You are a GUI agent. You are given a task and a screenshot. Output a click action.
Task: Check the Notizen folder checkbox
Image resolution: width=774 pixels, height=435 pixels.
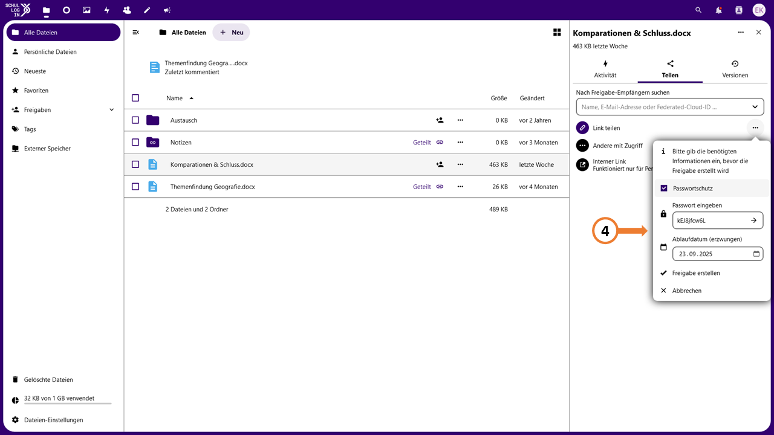click(x=135, y=143)
